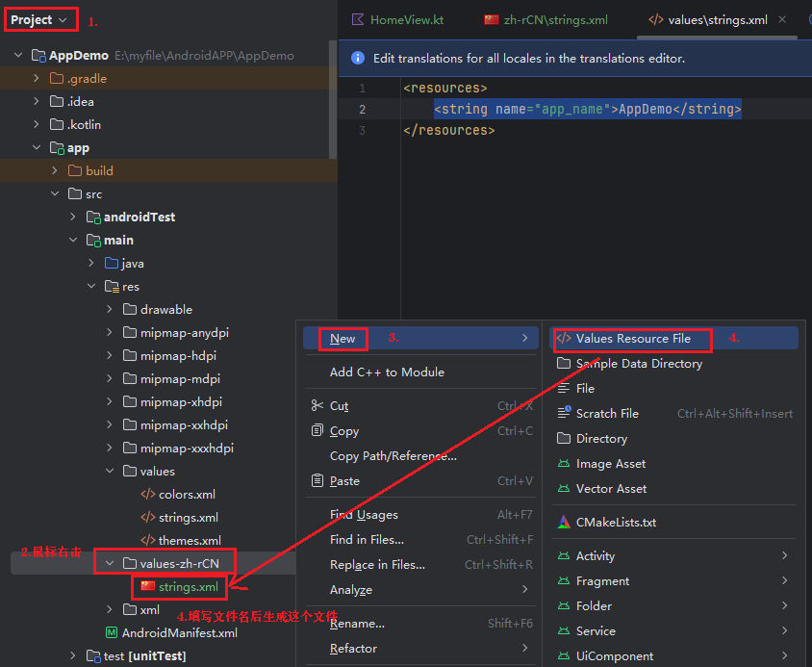Open the Activity submenu
The width and height of the screenshot is (812, 667).
673,556
